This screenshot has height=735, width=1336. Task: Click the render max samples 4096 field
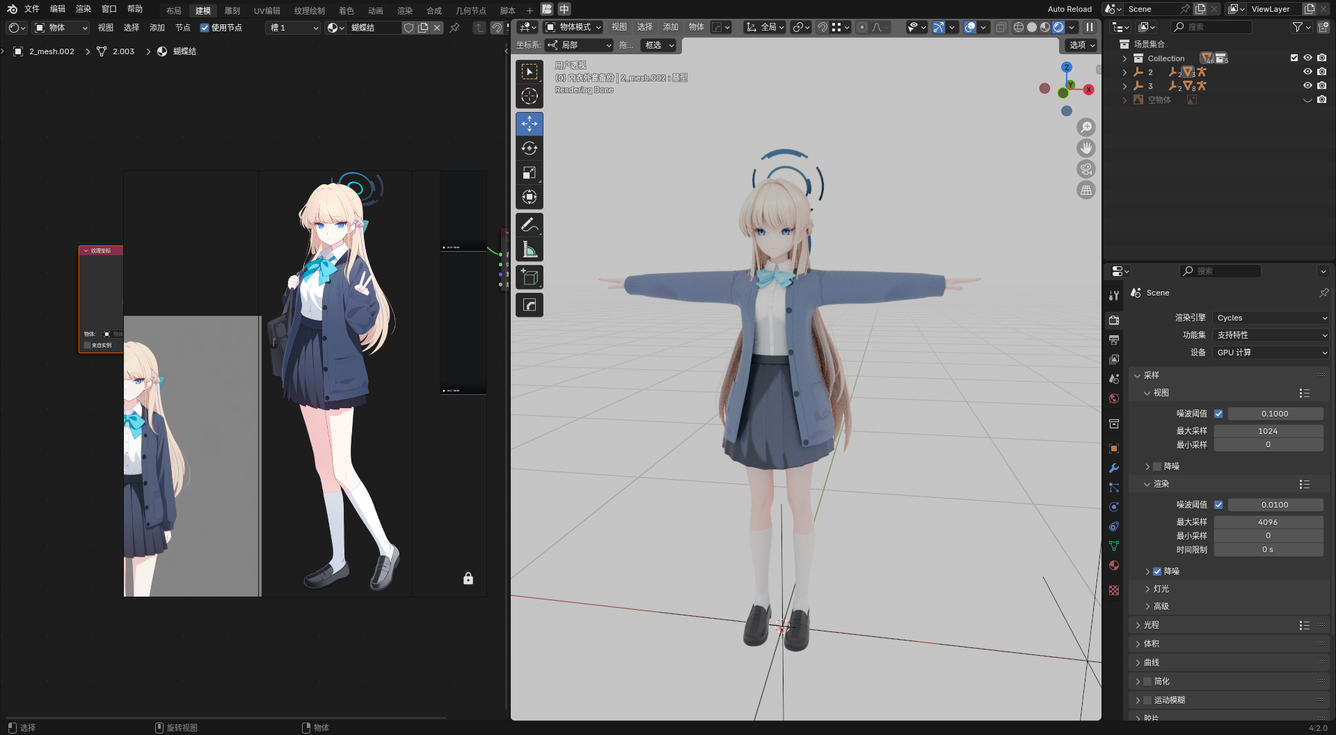1268,522
